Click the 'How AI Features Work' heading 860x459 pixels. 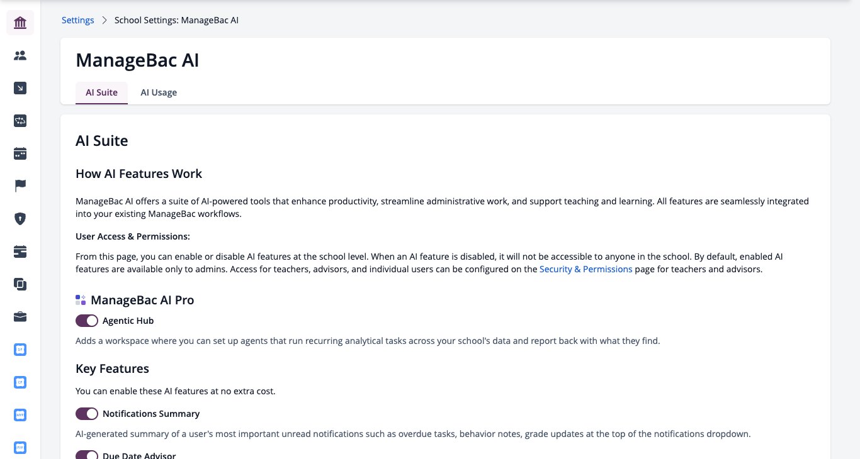(x=139, y=174)
